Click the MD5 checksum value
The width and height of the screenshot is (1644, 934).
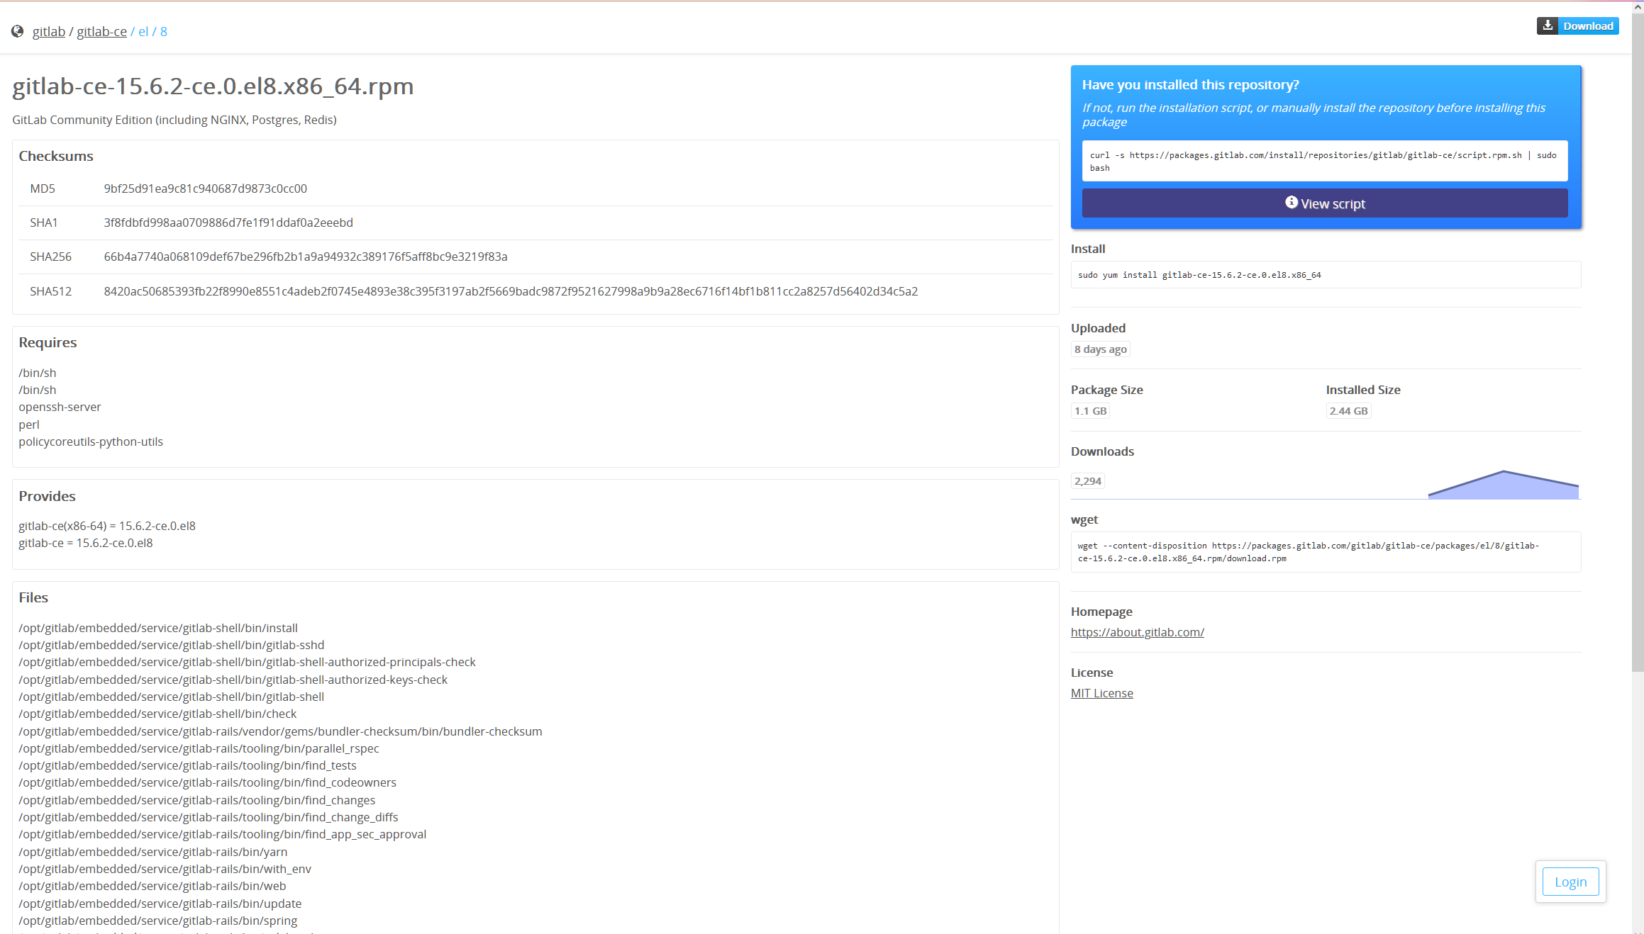[x=205, y=189]
